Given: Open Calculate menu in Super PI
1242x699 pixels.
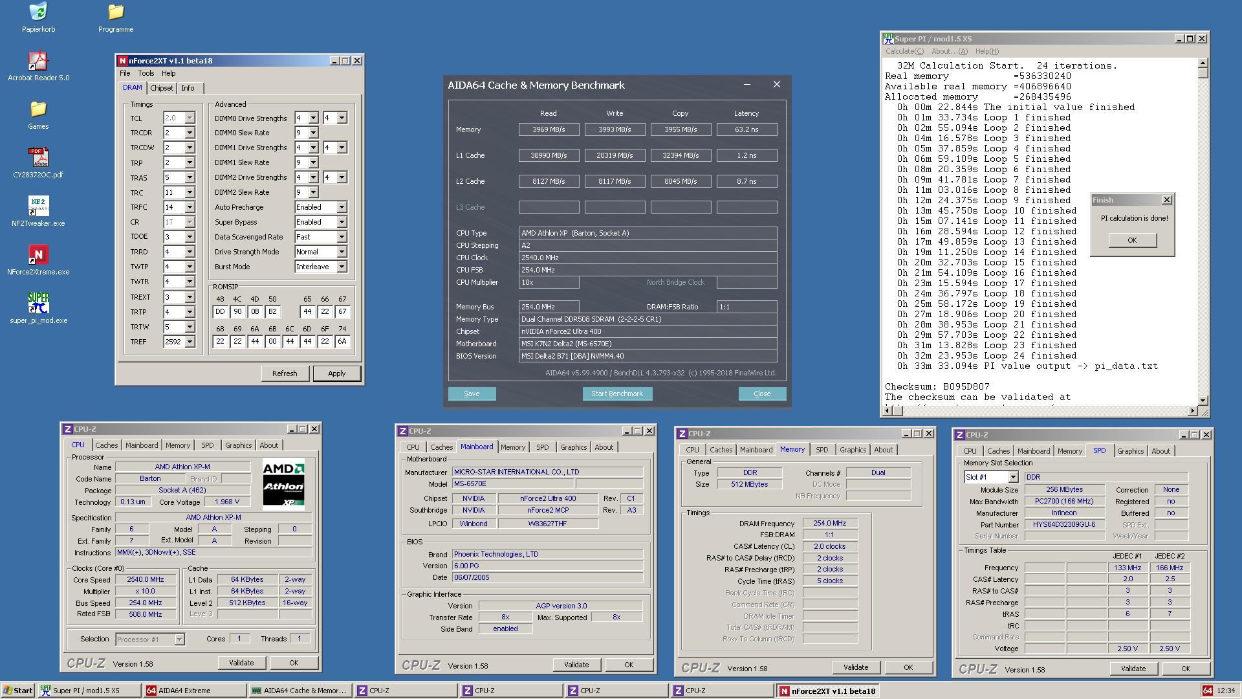Looking at the screenshot, I should point(904,51).
